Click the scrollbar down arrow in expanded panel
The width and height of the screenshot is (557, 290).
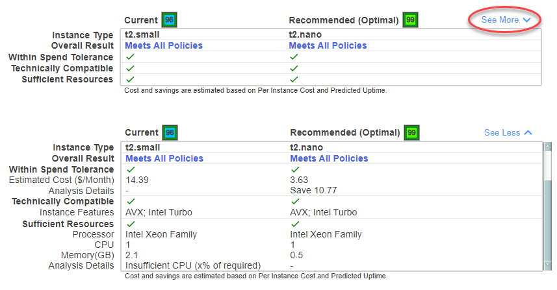(548, 265)
